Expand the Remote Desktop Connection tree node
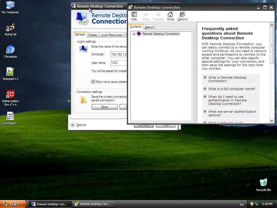This screenshot has width=277, height=208. click(134, 34)
